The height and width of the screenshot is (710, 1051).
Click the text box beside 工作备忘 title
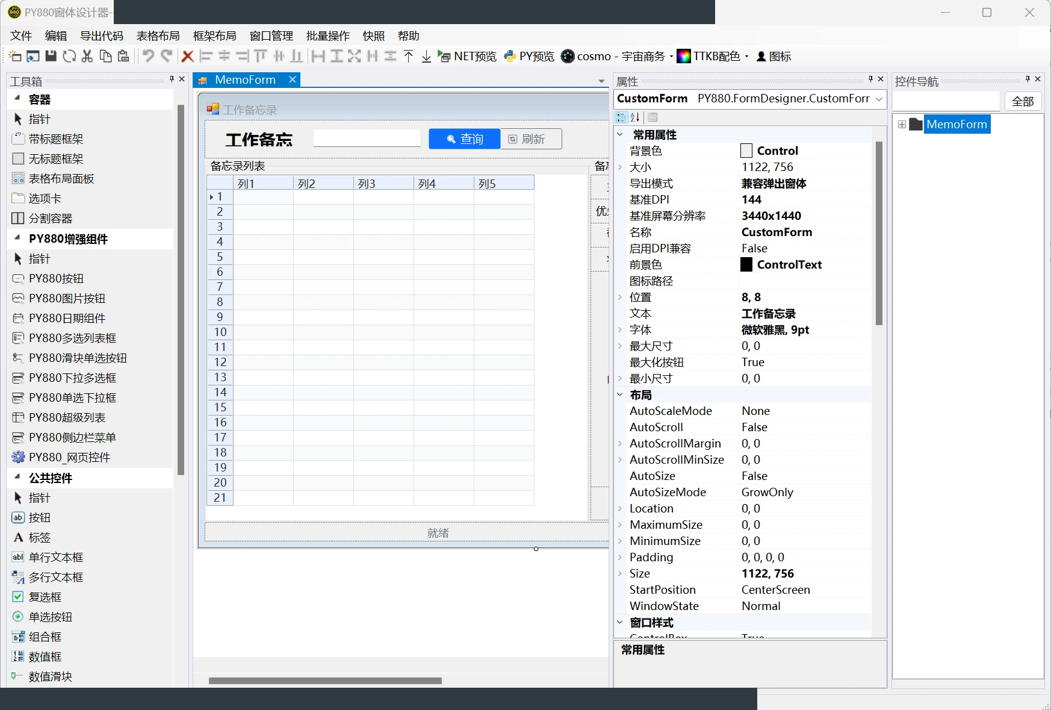coord(367,139)
